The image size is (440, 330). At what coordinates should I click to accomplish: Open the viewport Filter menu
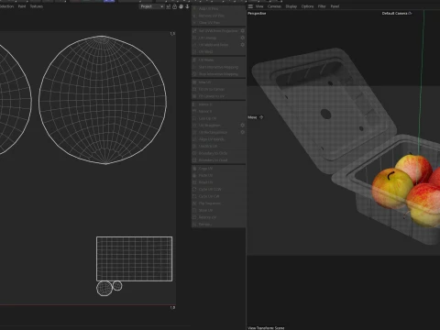322,6
